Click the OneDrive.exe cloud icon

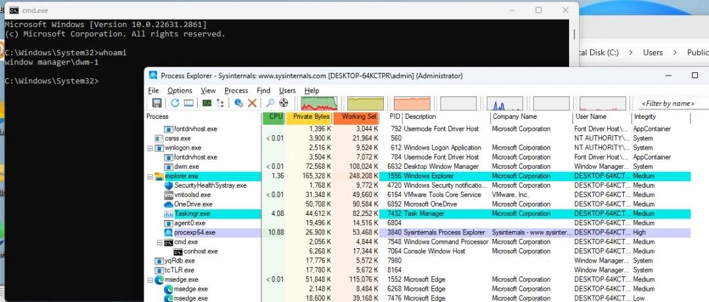(169, 204)
